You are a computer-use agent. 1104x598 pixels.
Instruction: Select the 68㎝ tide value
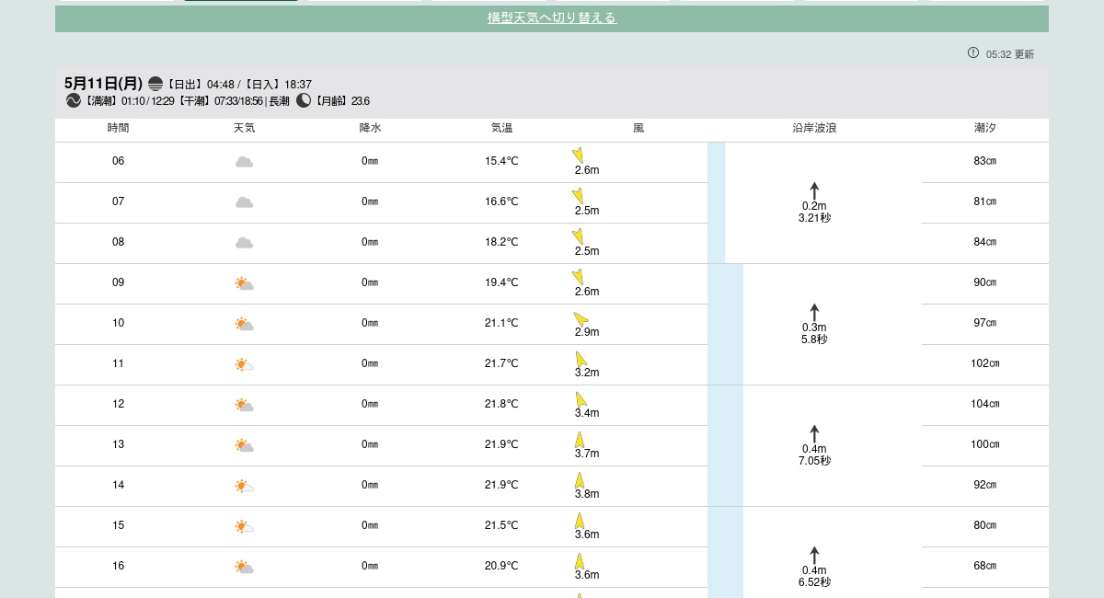pyautogui.click(x=985, y=566)
